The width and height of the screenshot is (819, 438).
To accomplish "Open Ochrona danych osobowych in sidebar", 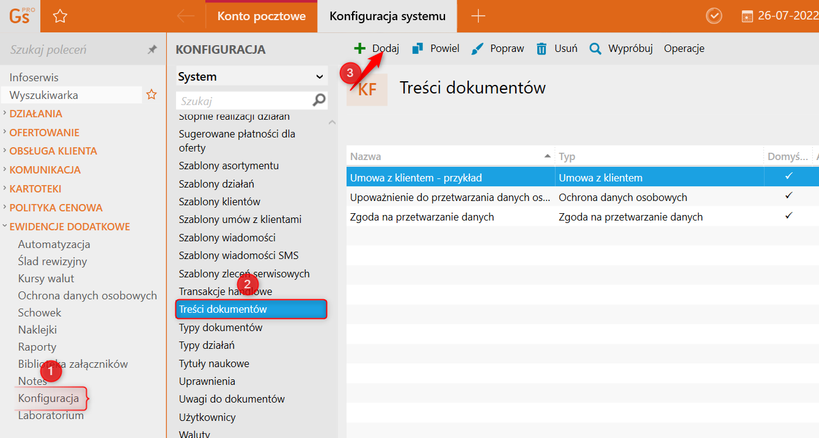I will [87, 296].
